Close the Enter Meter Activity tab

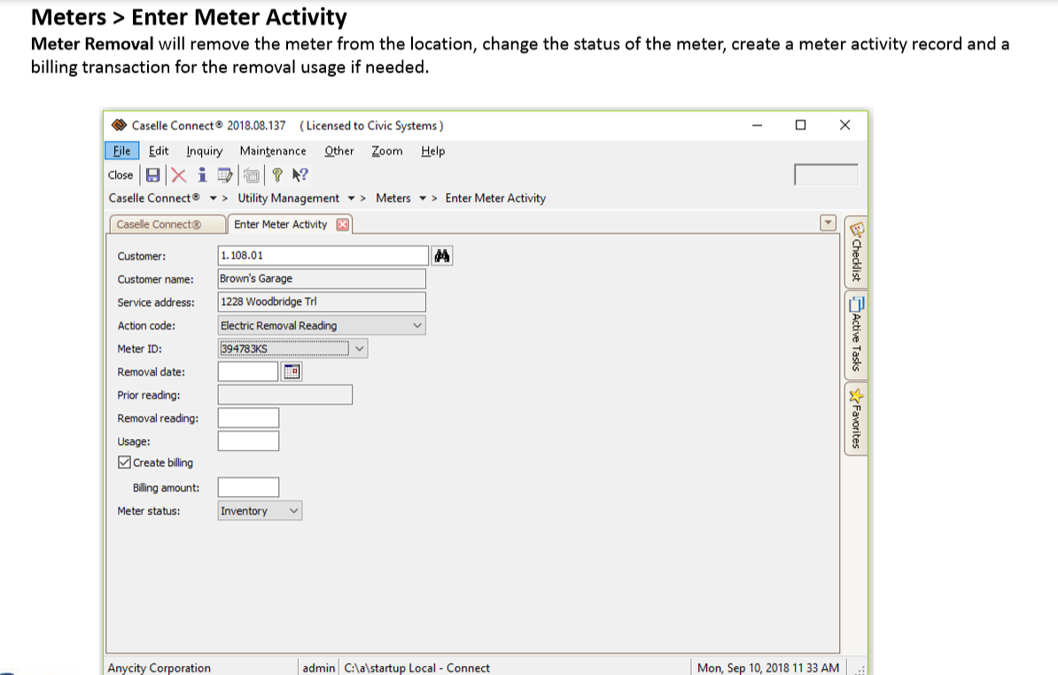click(342, 225)
